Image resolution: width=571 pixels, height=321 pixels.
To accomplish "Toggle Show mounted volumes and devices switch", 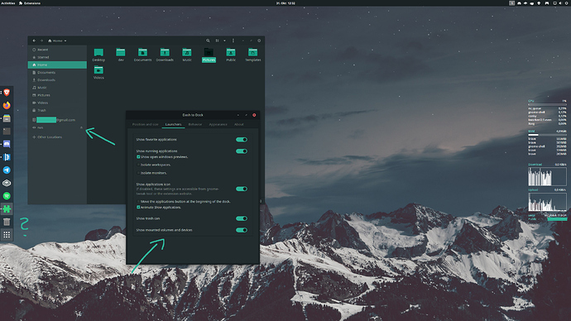I will click(x=242, y=230).
